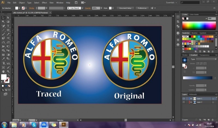Toggle visibility eye of Layer 1
The width and height of the screenshot is (218, 128).
pyautogui.click(x=184, y=99)
